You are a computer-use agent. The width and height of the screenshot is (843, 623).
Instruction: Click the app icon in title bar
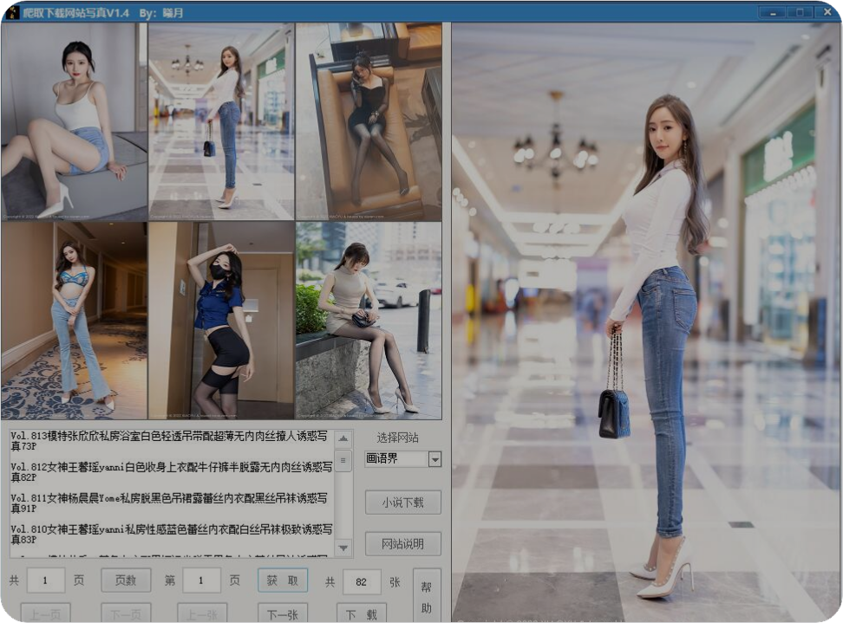point(12,12)
